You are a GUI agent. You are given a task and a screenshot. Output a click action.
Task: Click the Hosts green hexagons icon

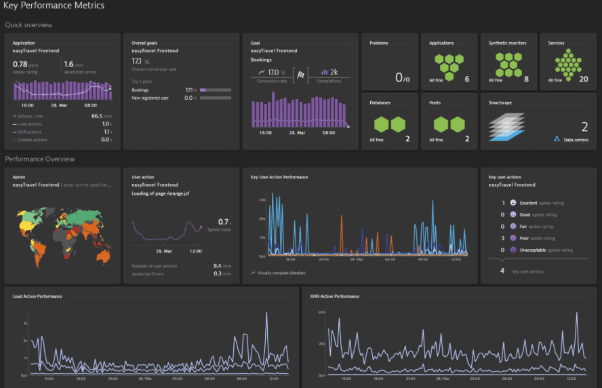click(449, 124)
